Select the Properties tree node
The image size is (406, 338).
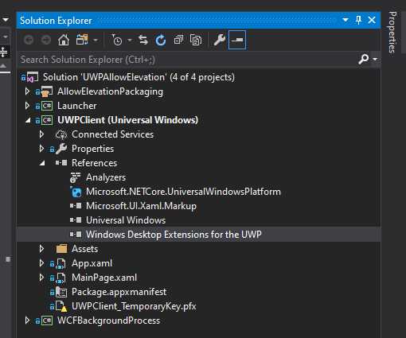(x=92, y=149)
